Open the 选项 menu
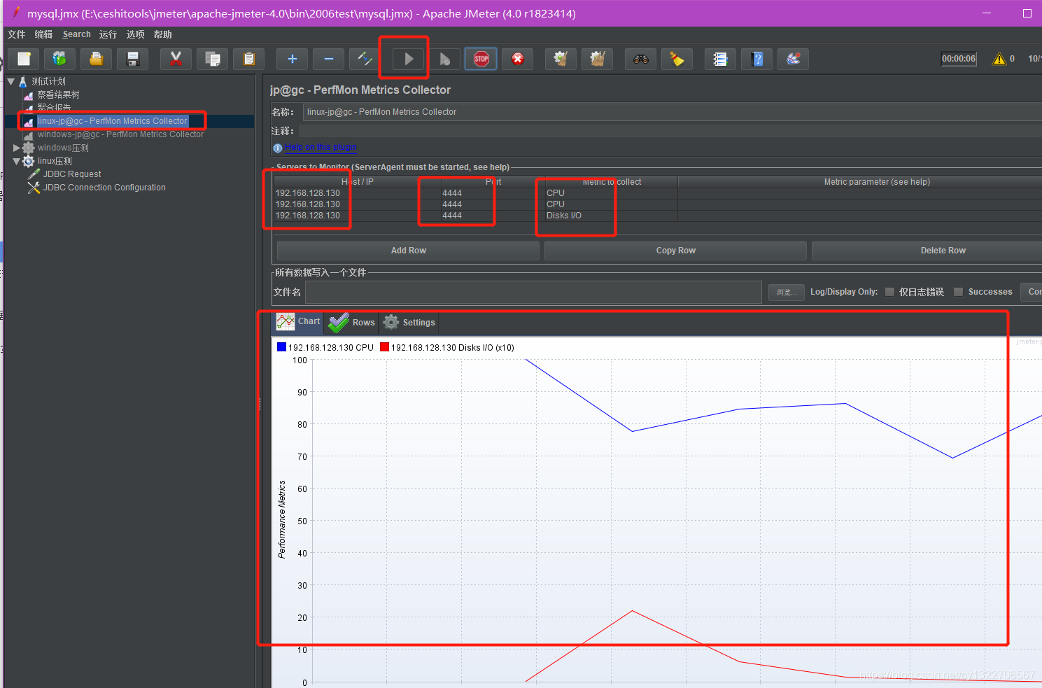This screenshot has width=1042, height=688. [135, 34]
